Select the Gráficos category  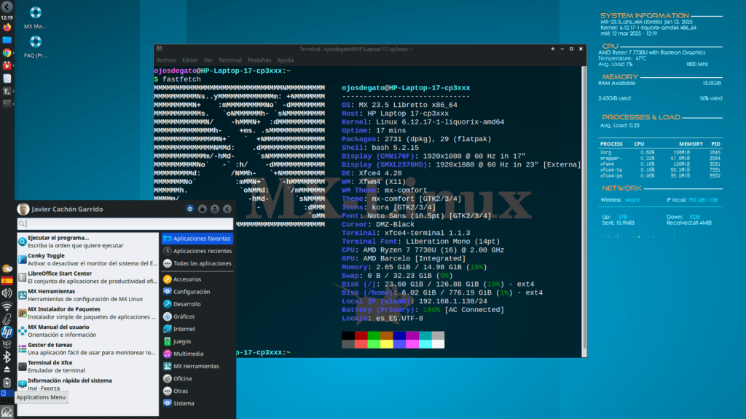(x=197, y=316)
